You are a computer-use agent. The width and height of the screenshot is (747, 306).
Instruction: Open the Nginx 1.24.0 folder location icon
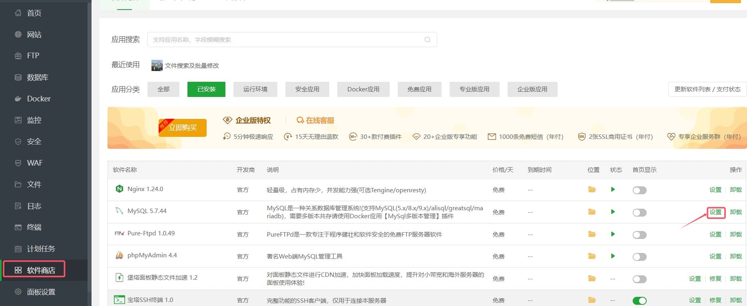tap(592, 190)
